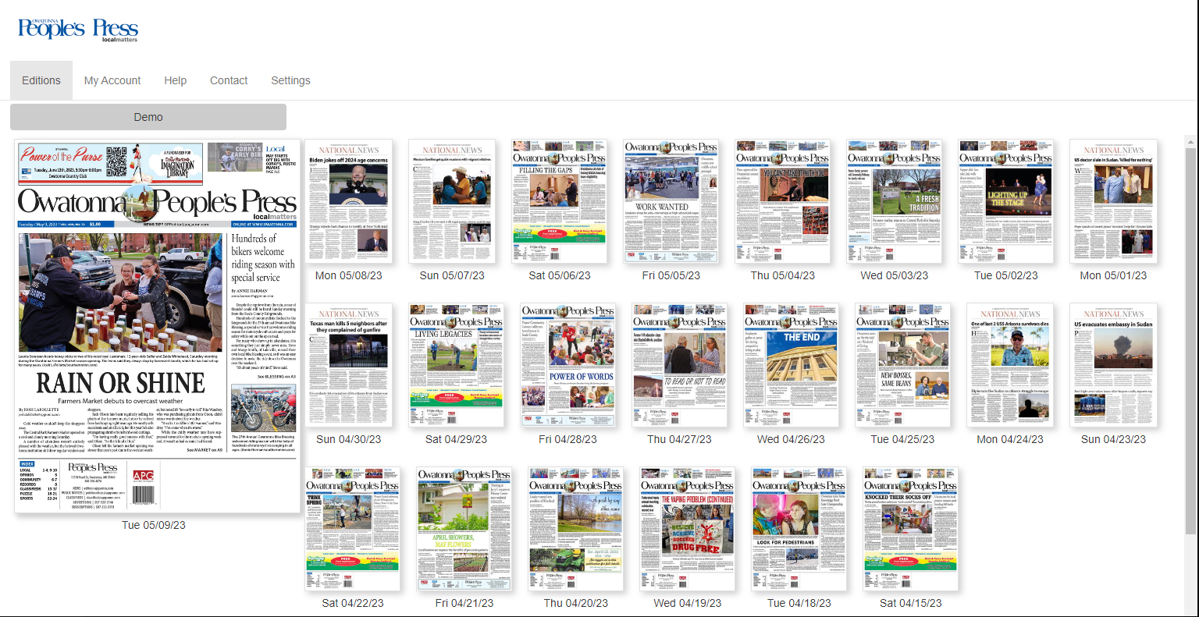Open the Sun 04/23/23 edition thumbnail
1199x617 pixels.
click(x=1113, y=365)
